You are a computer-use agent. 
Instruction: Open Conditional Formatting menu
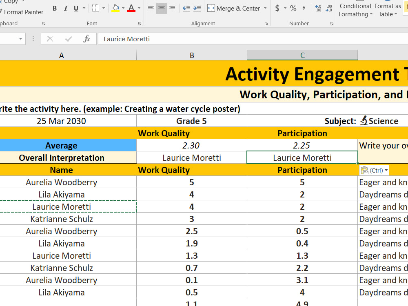click(355, 10)
